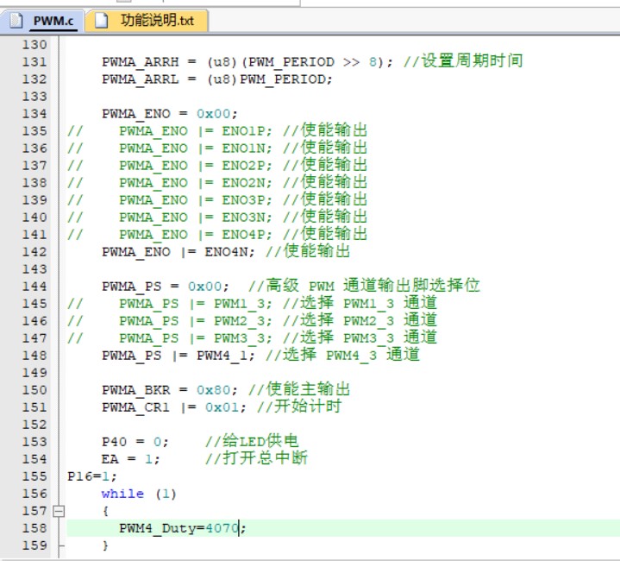
Task: Click the P16=1 statement on line 155
Action: point(91,476)
